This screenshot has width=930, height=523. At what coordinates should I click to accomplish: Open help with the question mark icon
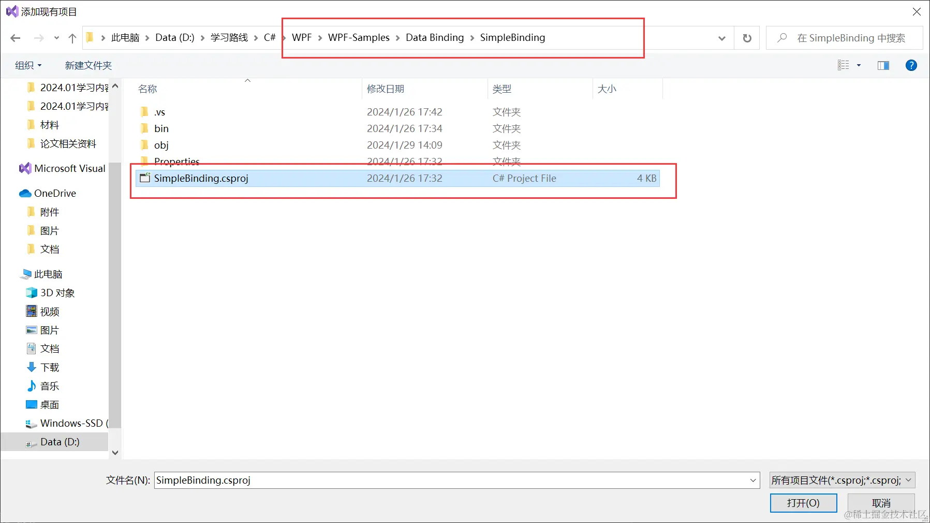pyautogui.click(x=911, y=65)
